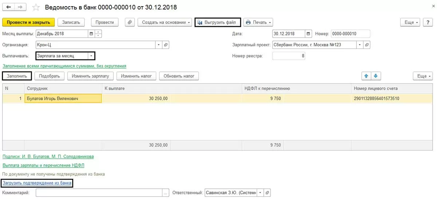Open calendar icon next to Дата field
Viewport: 437px width, 199px height.
(x=309, y=34)
